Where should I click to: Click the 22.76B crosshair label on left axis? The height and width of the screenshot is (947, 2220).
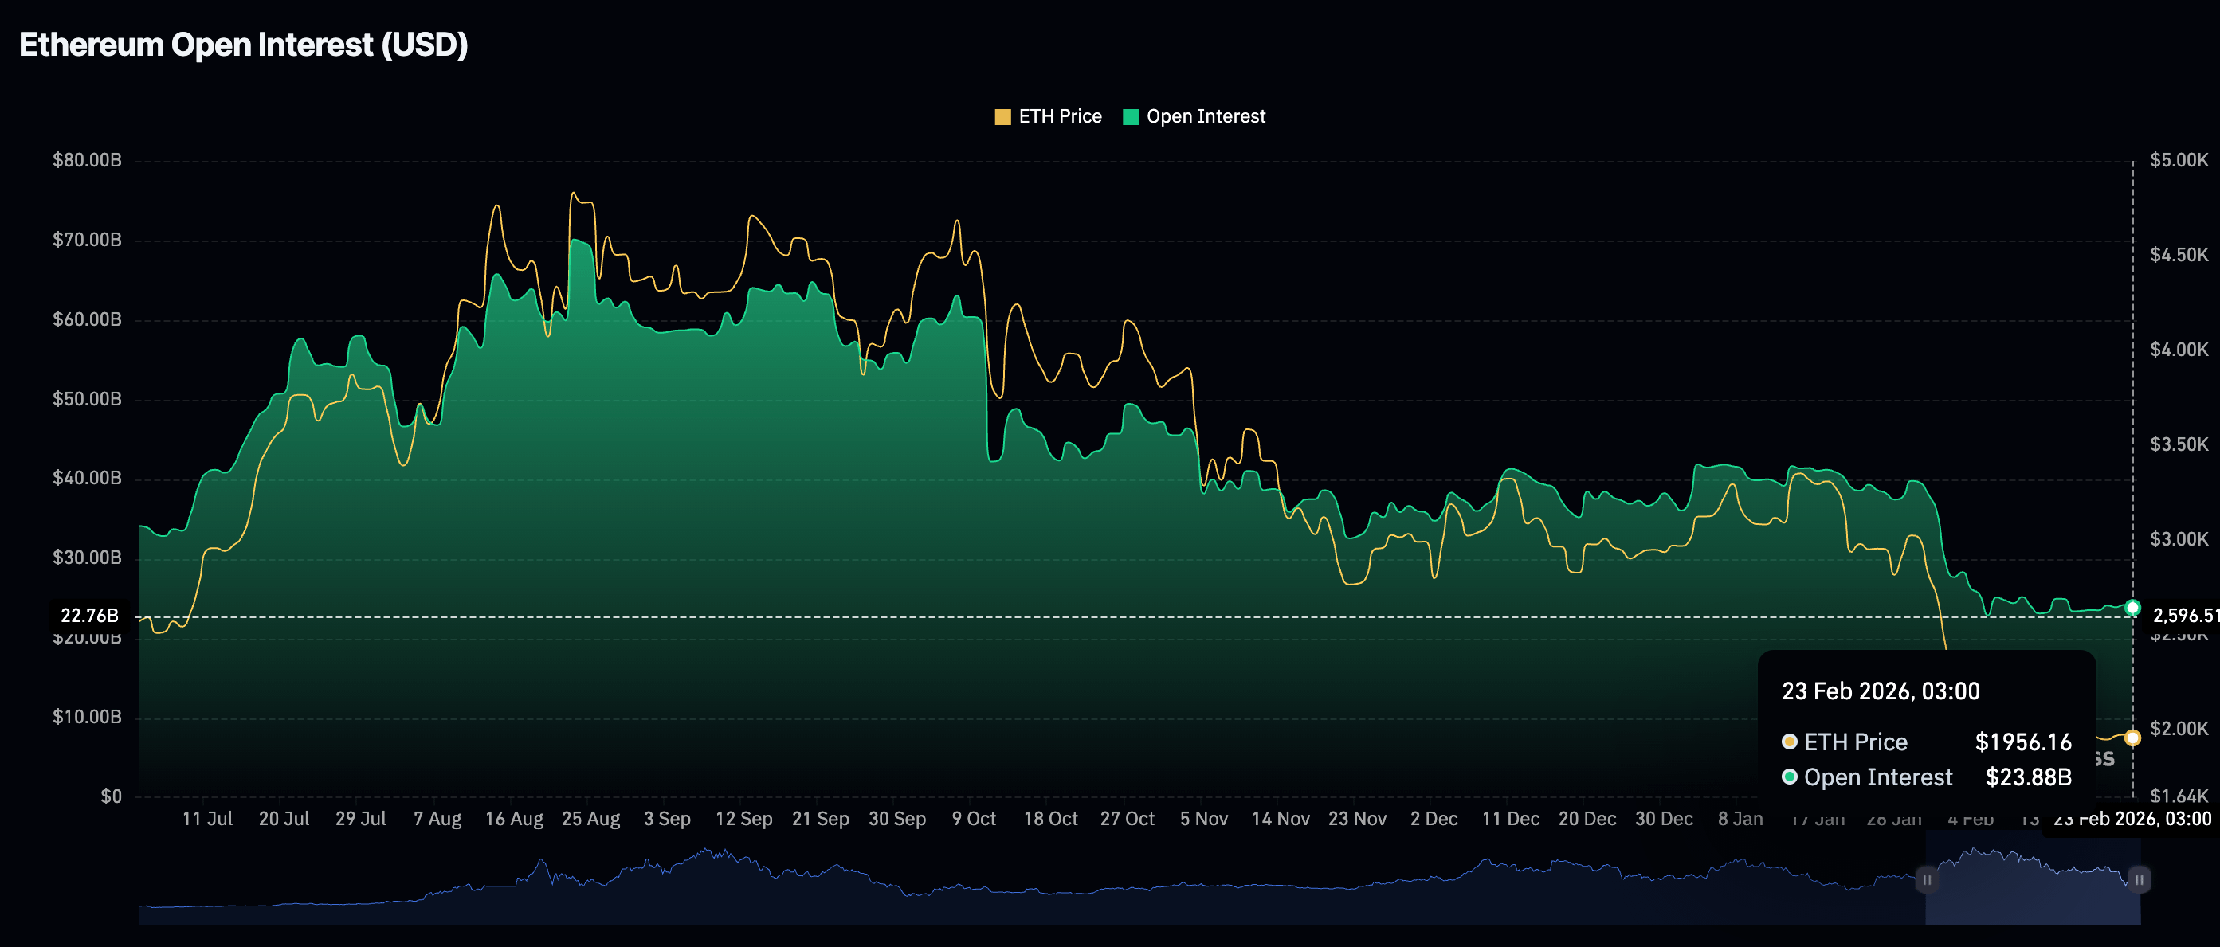(89, 615)
